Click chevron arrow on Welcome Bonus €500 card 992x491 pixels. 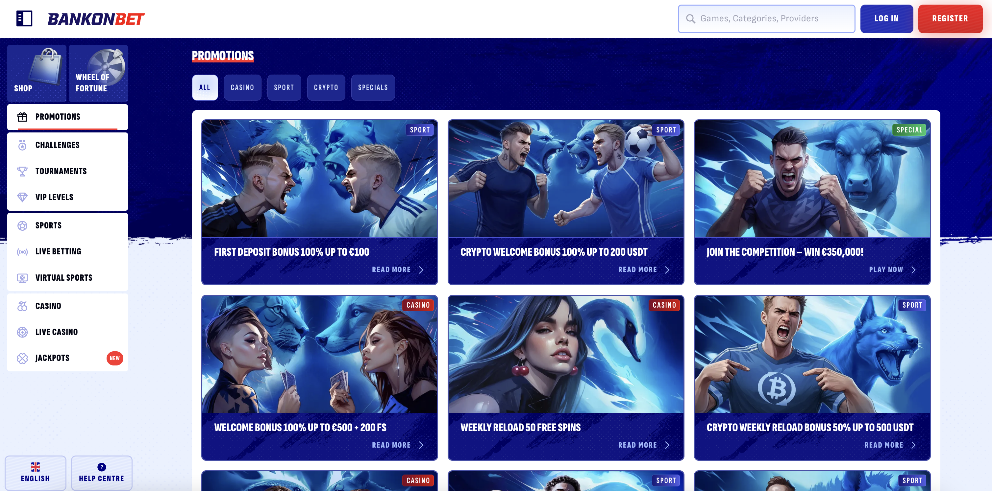click(421, 445)
